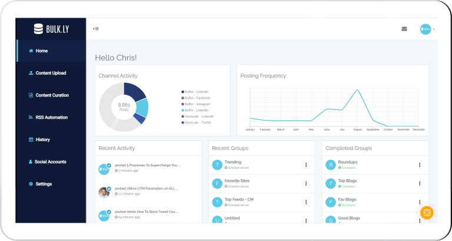Toggle Buffer - Facebook legend item
This screenshot has width=452, height=241.
pos(197,98)
